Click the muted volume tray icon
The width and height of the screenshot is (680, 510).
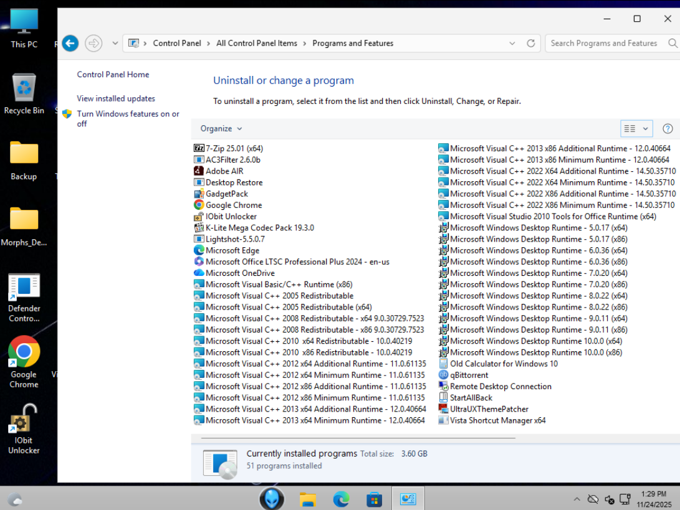609,499
